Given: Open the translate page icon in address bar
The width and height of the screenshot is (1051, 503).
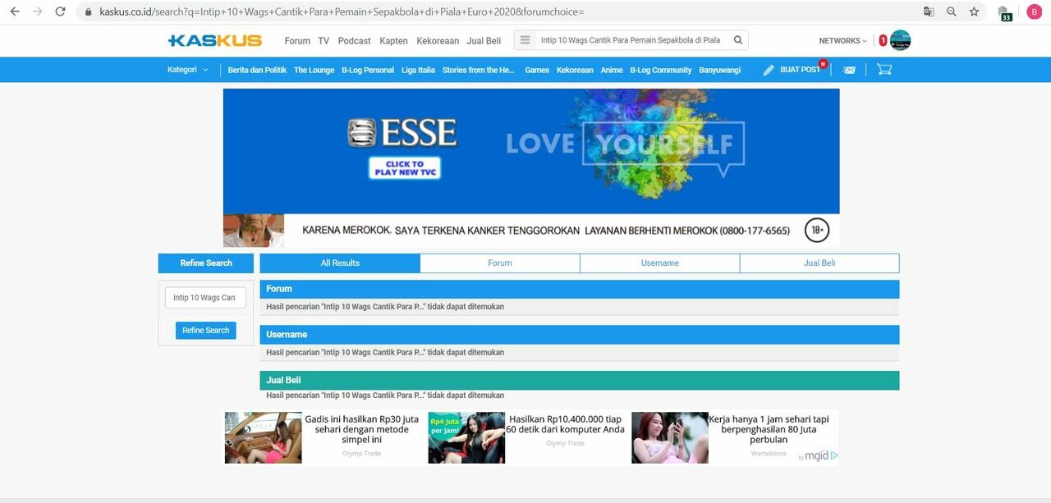Looking at the screenshot, I should [x=929, y=11].
